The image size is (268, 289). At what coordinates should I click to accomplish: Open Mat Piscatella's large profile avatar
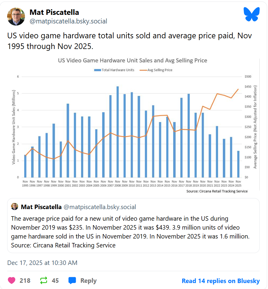(16, 17)
